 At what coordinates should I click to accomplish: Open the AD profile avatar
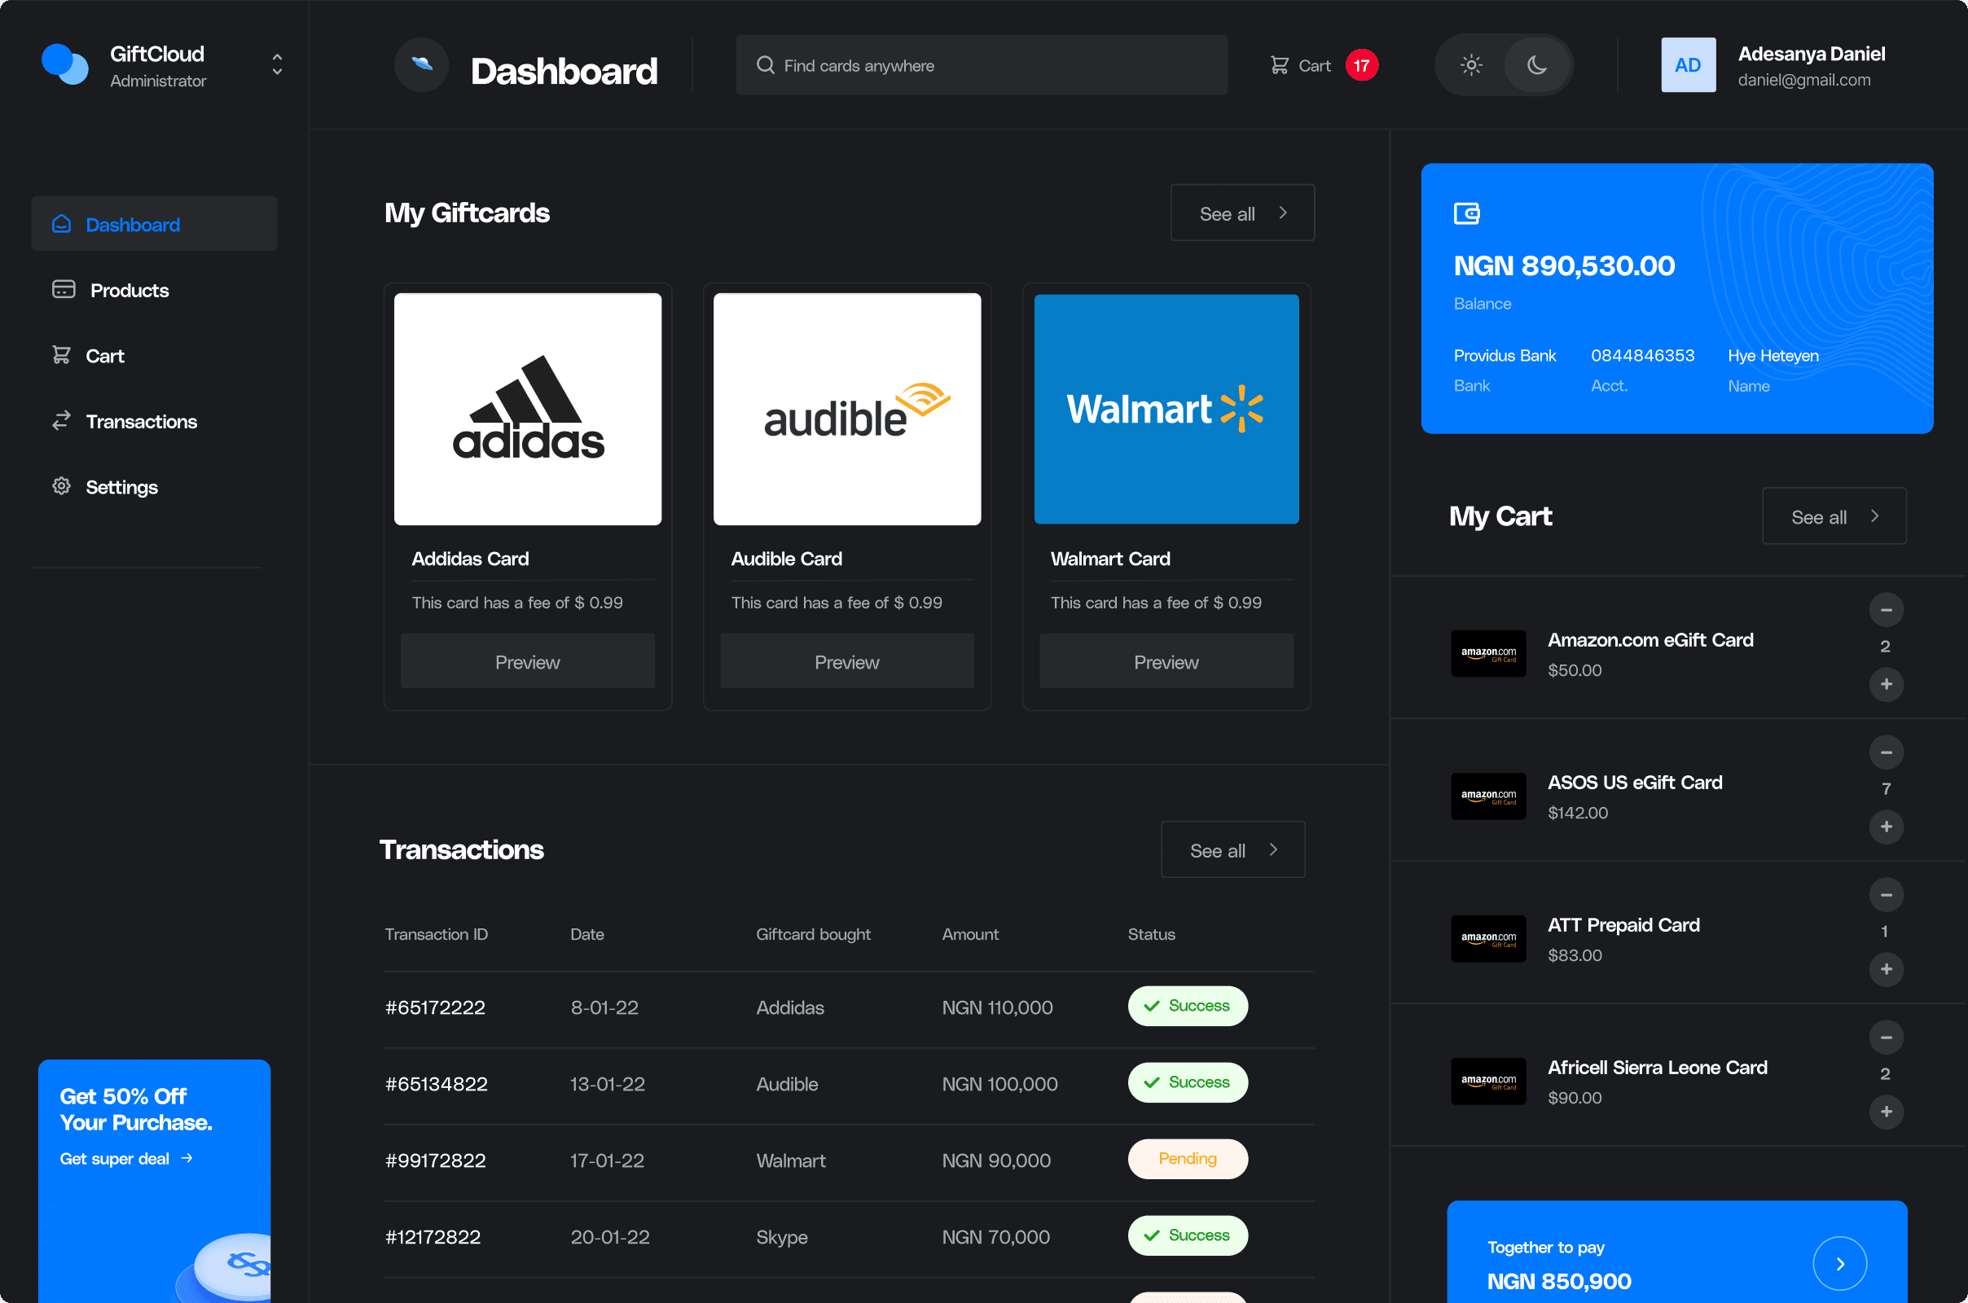pos(1687,65)
